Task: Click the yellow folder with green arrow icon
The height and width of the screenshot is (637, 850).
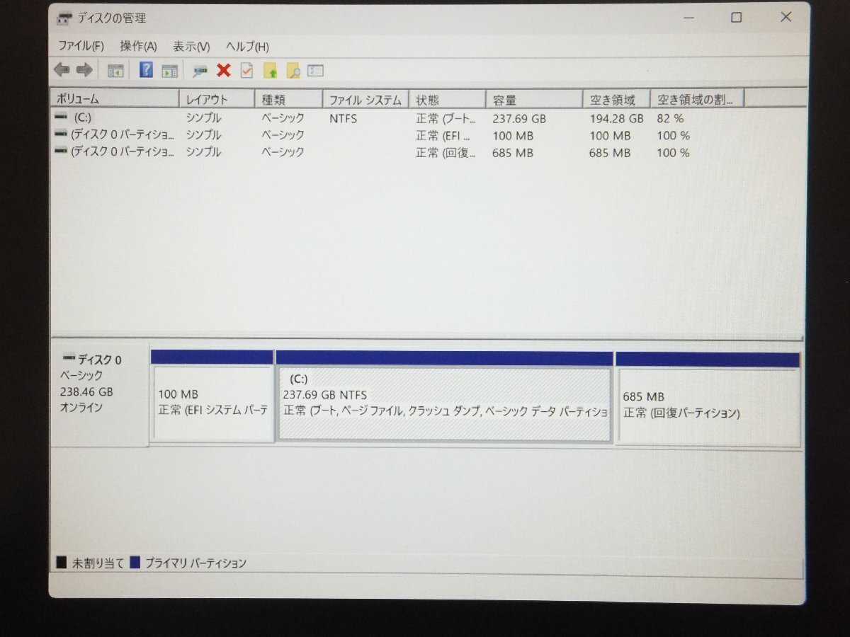Action: pyautogui.click(x=270, y=71)
